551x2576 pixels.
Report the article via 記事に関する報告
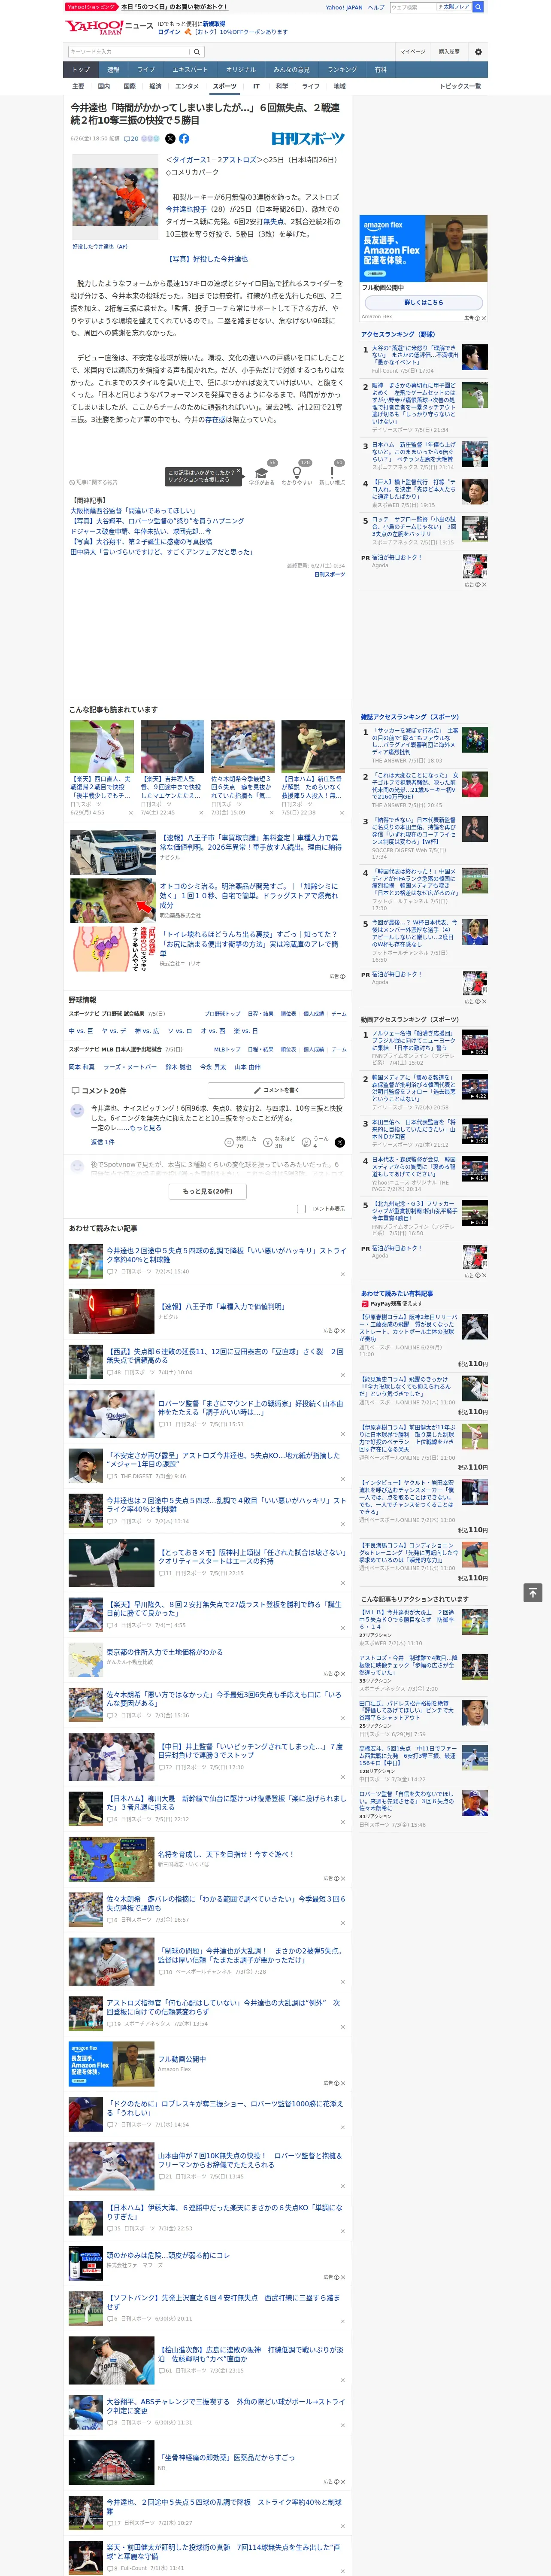pyautogui.click(x=93, y=482)
